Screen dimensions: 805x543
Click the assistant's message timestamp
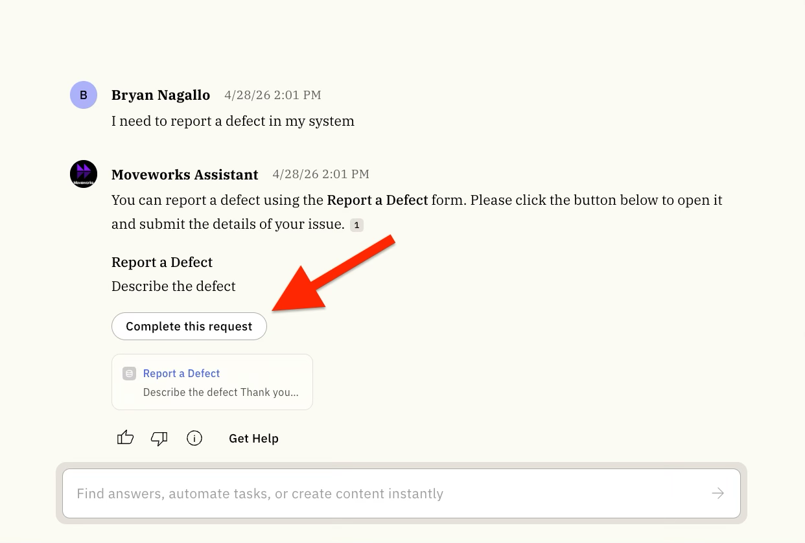321,174
